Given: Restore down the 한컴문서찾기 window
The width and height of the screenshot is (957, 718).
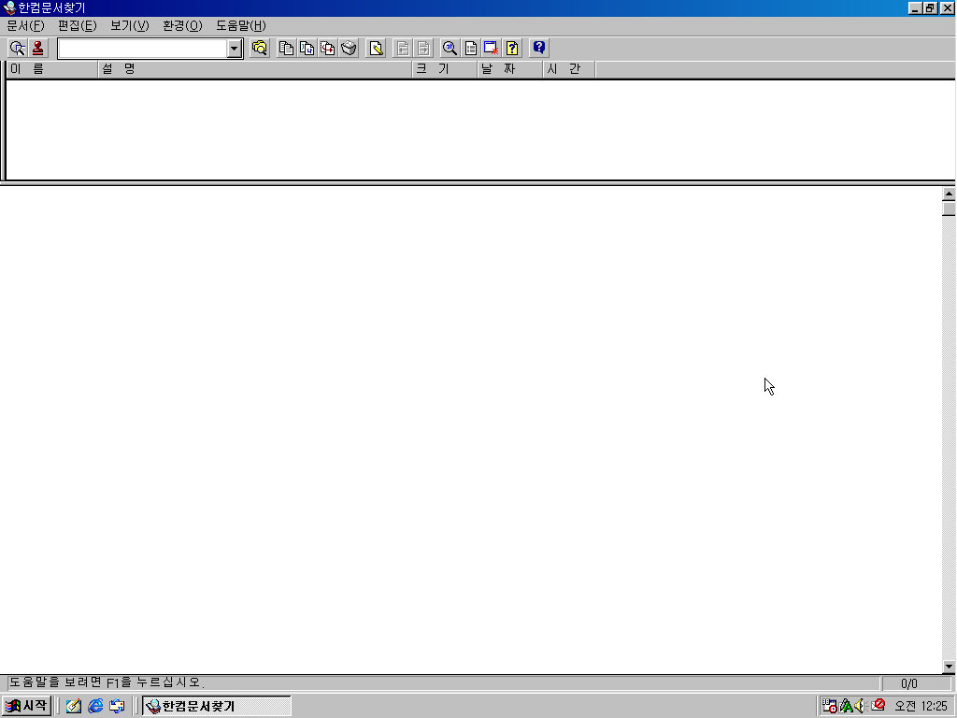Looking at the screenshot, I should click(929, 8).
